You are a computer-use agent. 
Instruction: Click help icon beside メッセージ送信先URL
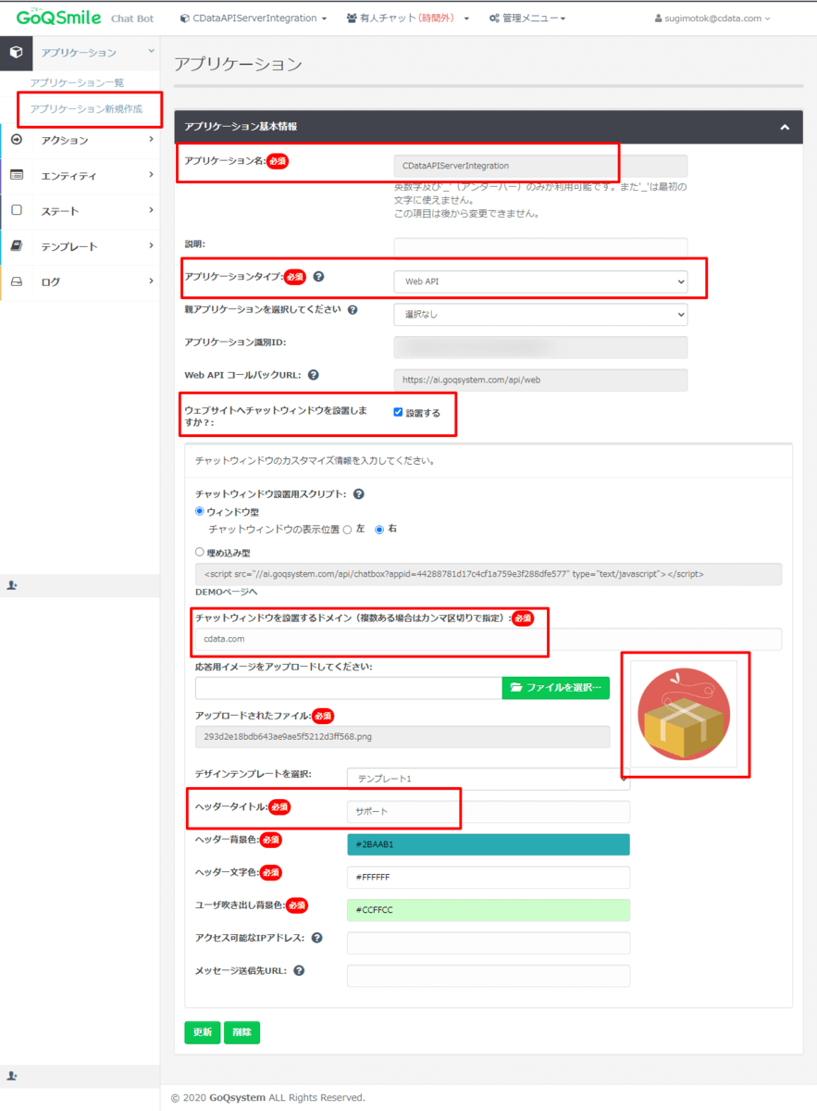299,971
